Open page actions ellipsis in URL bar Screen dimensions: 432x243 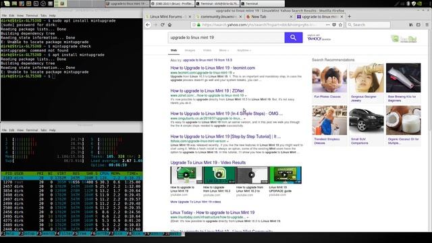[x=327, y=25]
